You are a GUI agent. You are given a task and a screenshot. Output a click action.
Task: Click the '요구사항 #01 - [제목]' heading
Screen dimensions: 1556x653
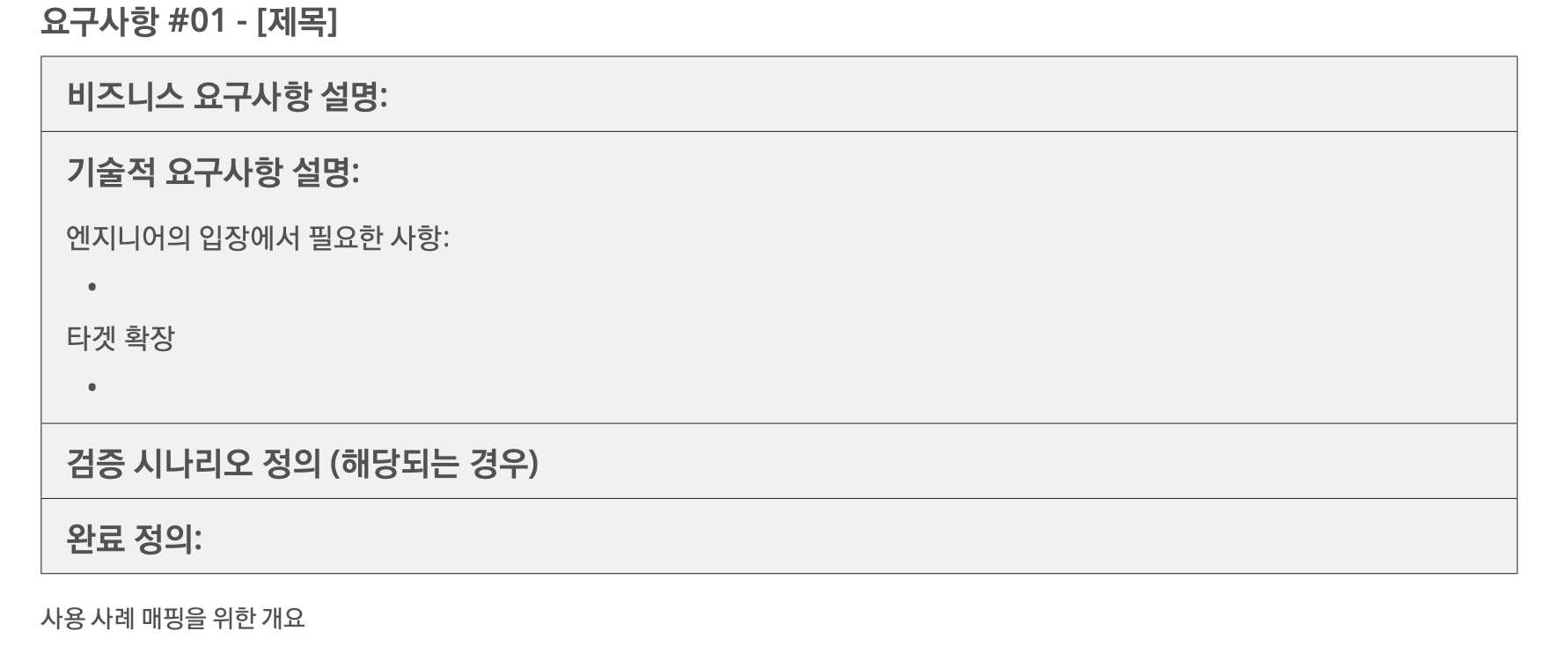(188, 20)
